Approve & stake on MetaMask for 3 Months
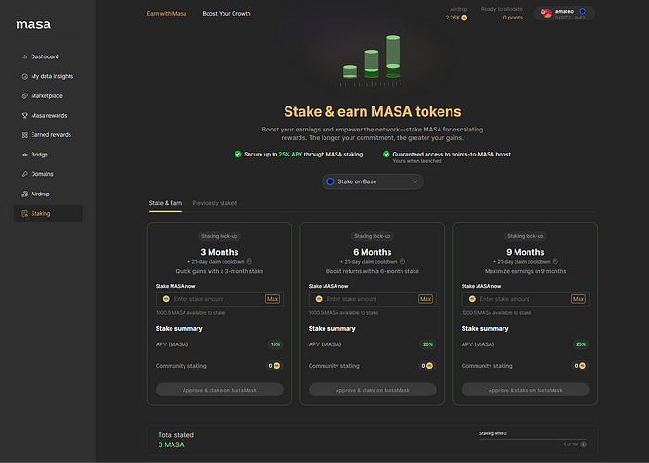Screen dimensions: 649x463 click(x=220, y=390)
